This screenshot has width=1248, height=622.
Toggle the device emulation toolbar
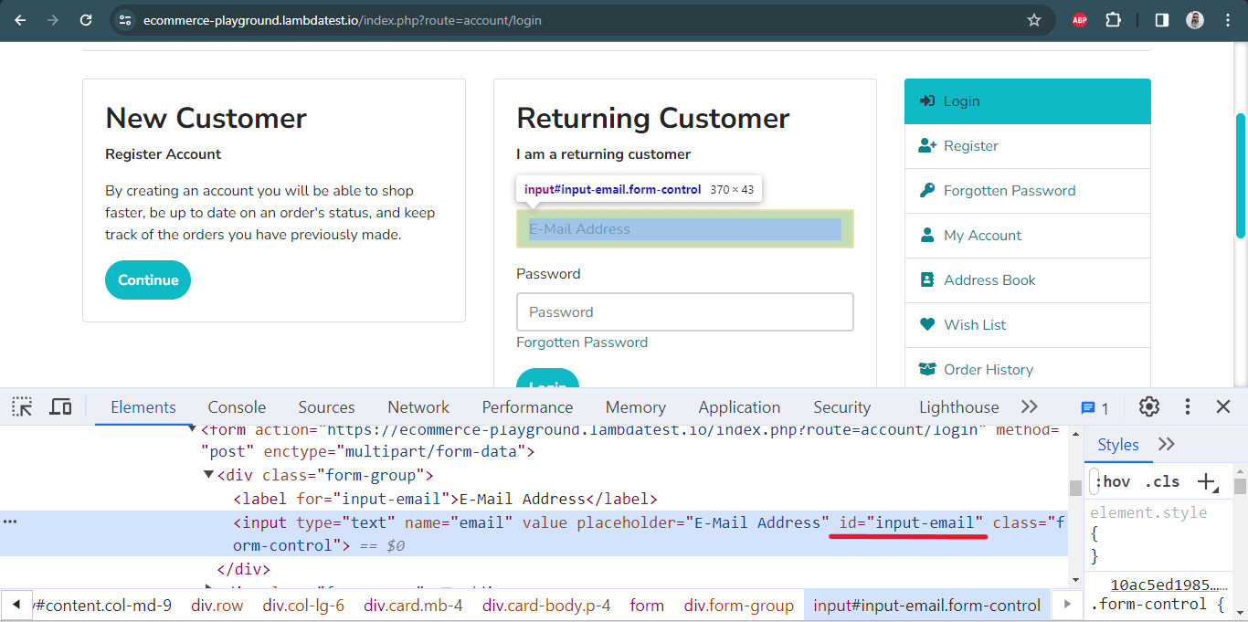(60, 406)
